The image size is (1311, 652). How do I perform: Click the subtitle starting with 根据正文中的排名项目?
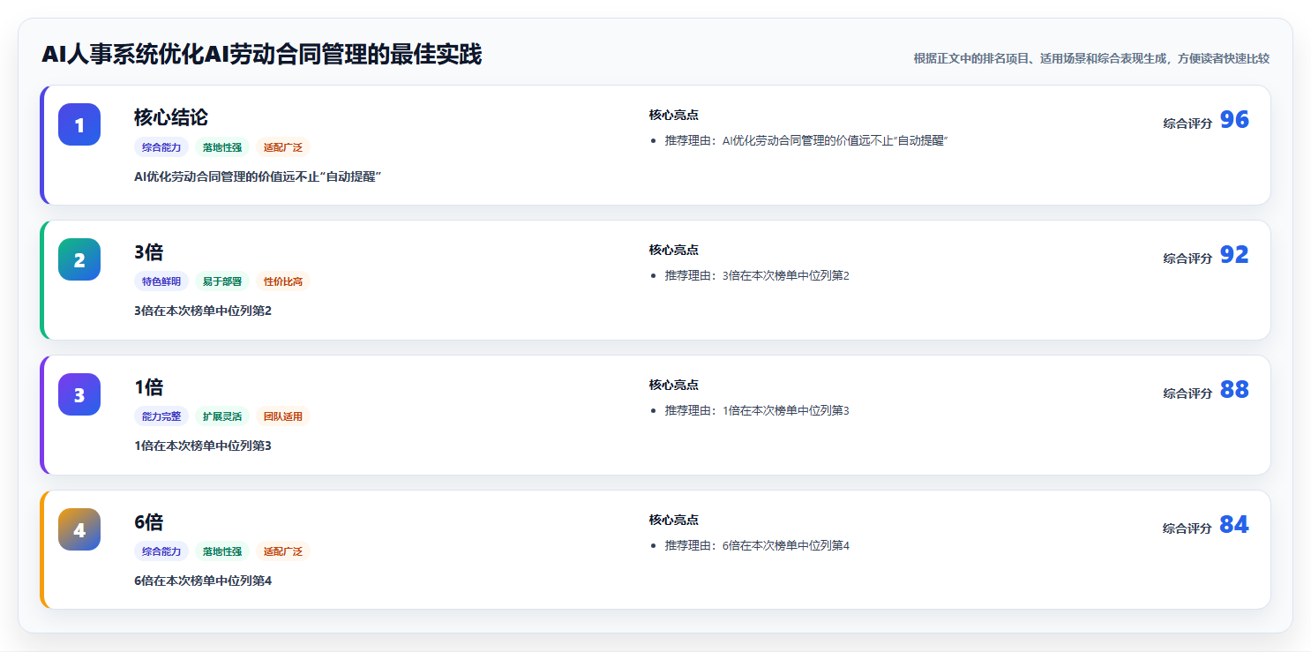click(1091, 58)
